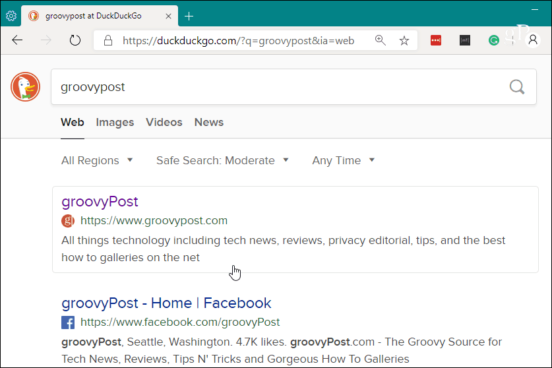Screen dimensions: 552x368
Task: Click the padlock site security icon
Action: 108,40
